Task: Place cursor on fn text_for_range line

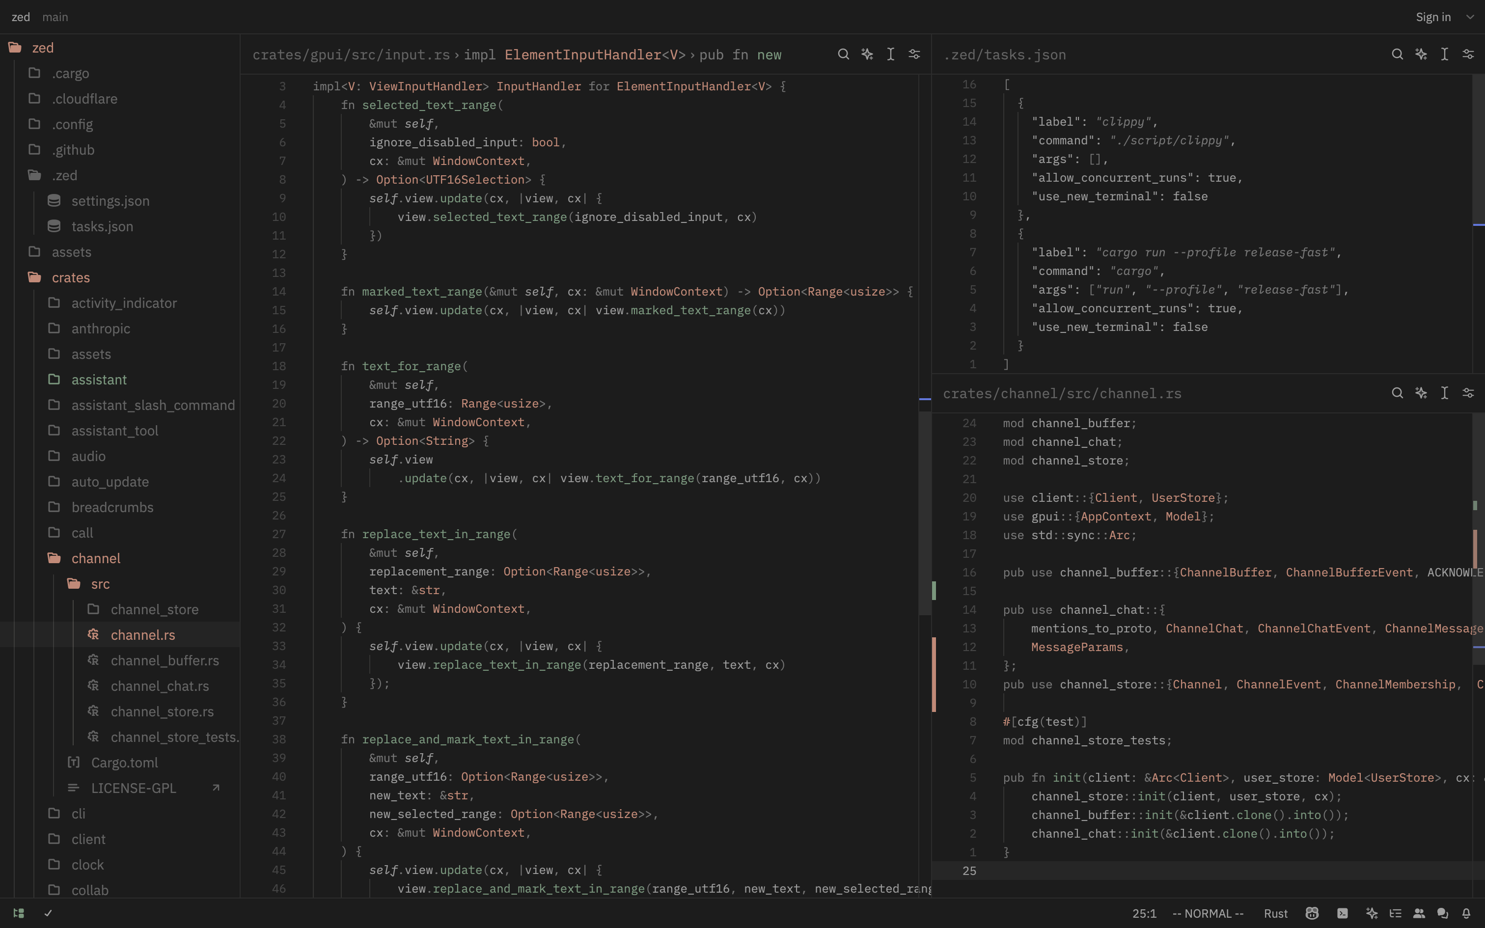Action: [x=405, y=366]
